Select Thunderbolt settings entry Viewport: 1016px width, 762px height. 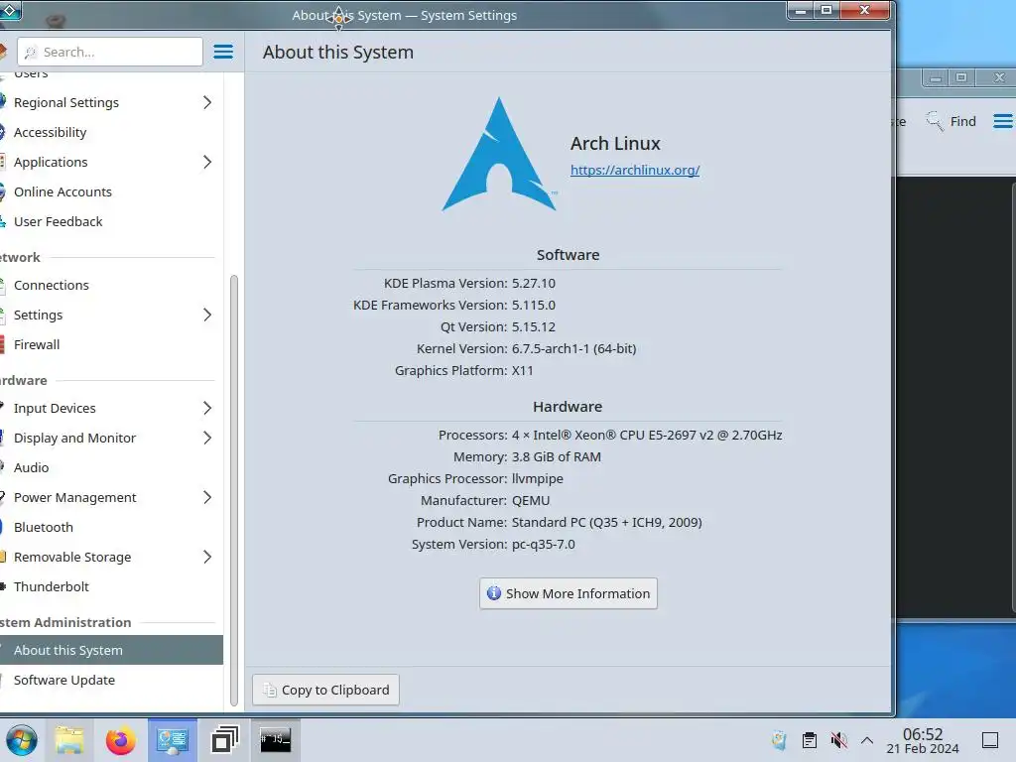click(x=110, y=587)
